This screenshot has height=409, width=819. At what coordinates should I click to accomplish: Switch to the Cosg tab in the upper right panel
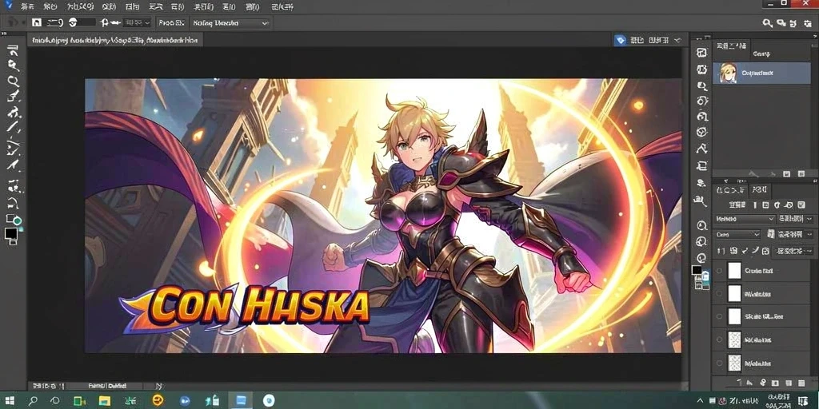pos(761,54)
